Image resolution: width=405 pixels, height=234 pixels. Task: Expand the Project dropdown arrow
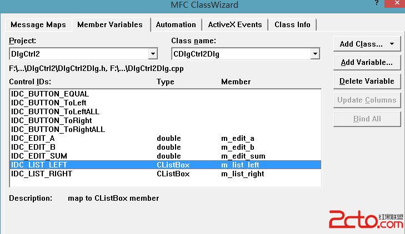(153, 54)
